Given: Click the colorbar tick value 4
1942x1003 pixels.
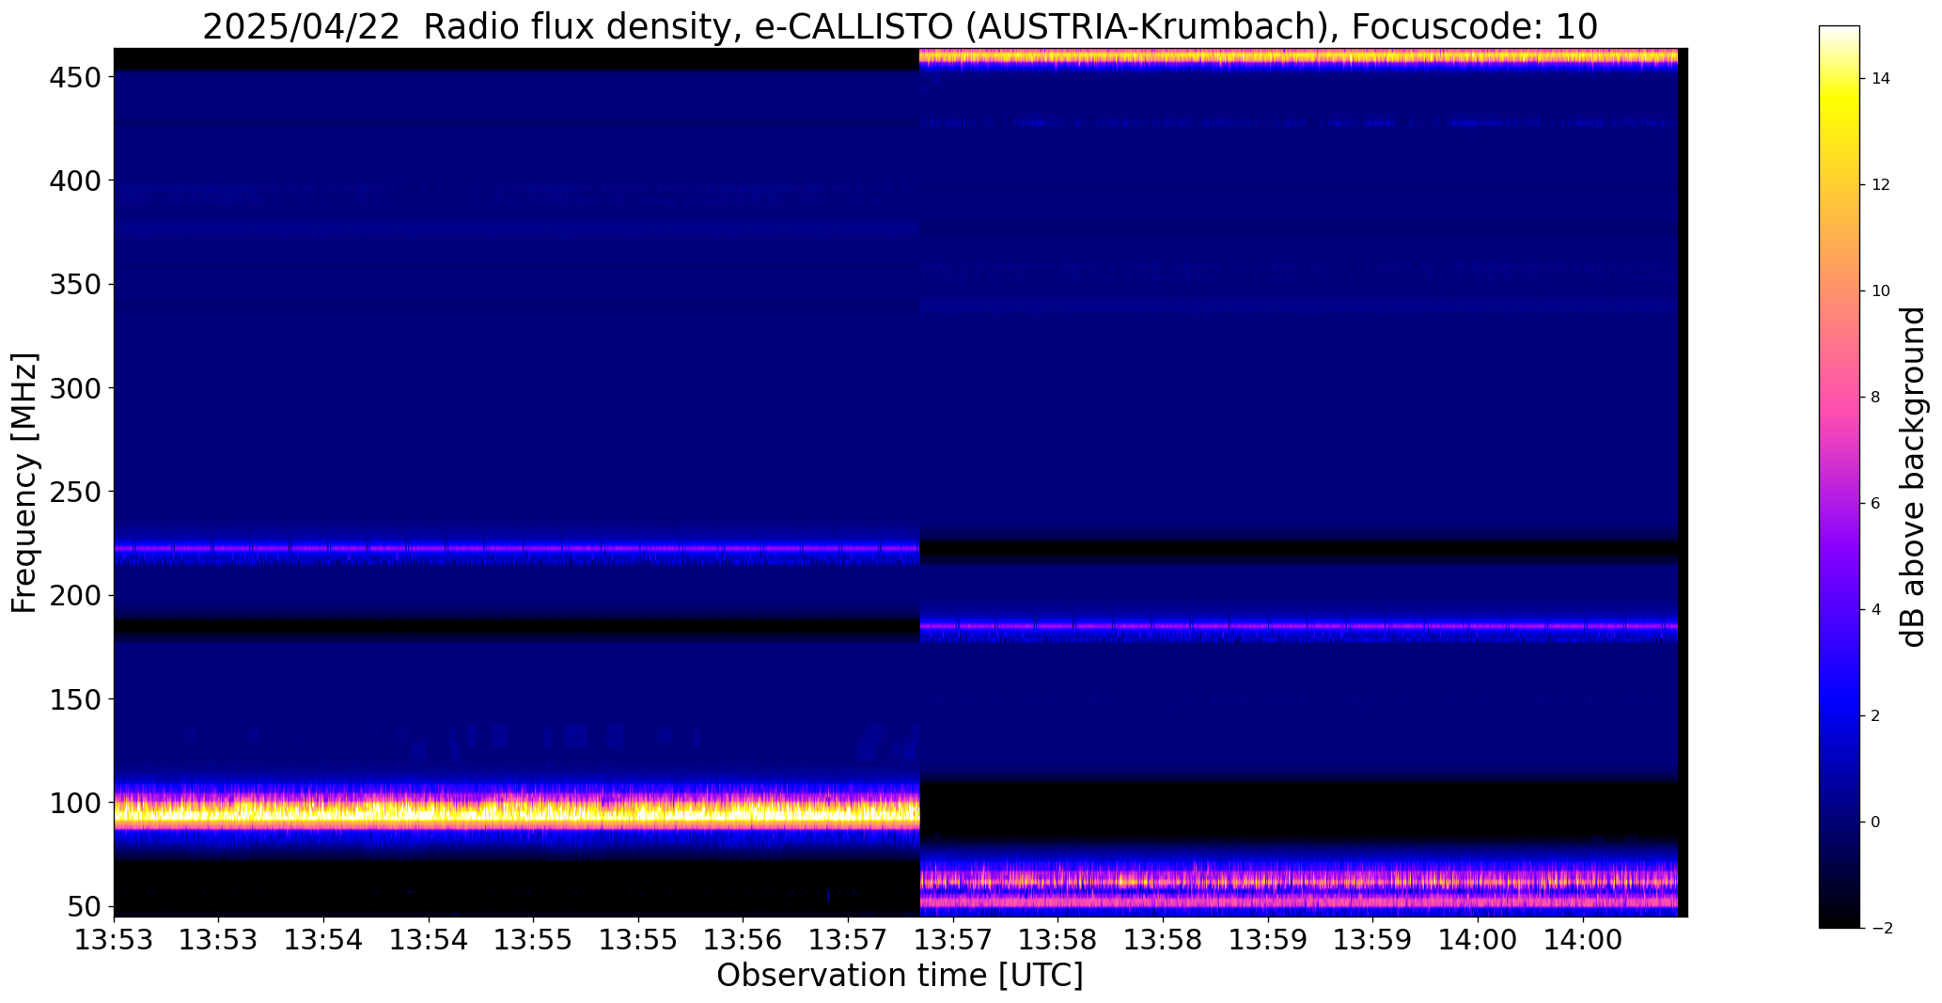Looking at the screenshot, I should (x=1876, y=610).
